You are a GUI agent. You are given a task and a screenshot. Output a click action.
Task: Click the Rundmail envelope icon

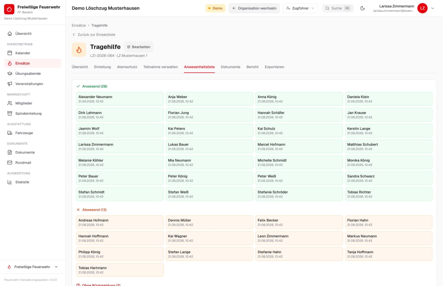(10, 163)
